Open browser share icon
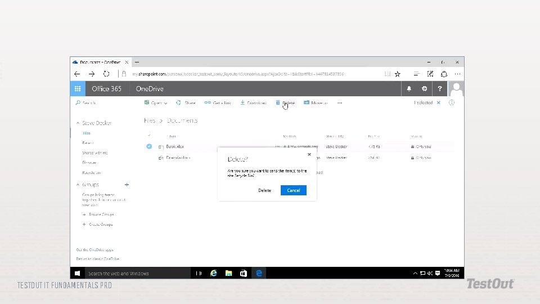This screenshot has width=540, height=304. coord(444,74)
